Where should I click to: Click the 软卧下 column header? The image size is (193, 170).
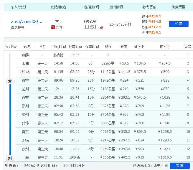[x=164, y=47]
